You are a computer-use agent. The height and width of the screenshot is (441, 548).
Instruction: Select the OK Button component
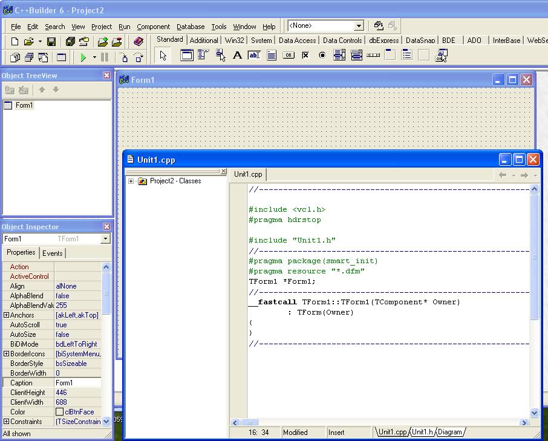pos(289,55)
